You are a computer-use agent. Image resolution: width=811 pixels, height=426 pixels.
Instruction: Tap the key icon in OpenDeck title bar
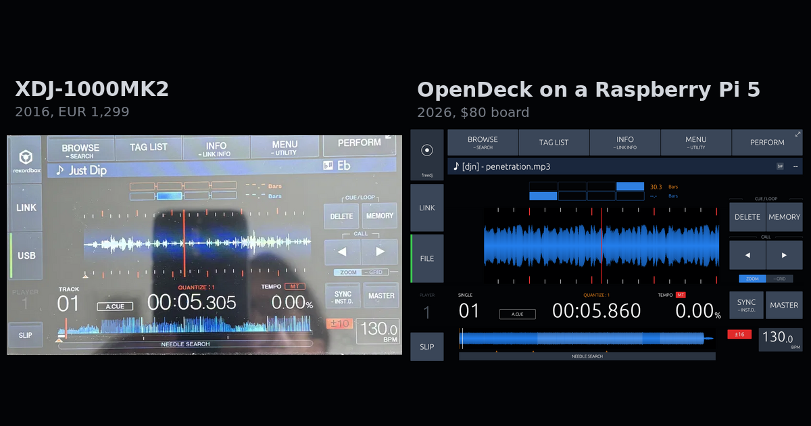(x=780, y=166)
